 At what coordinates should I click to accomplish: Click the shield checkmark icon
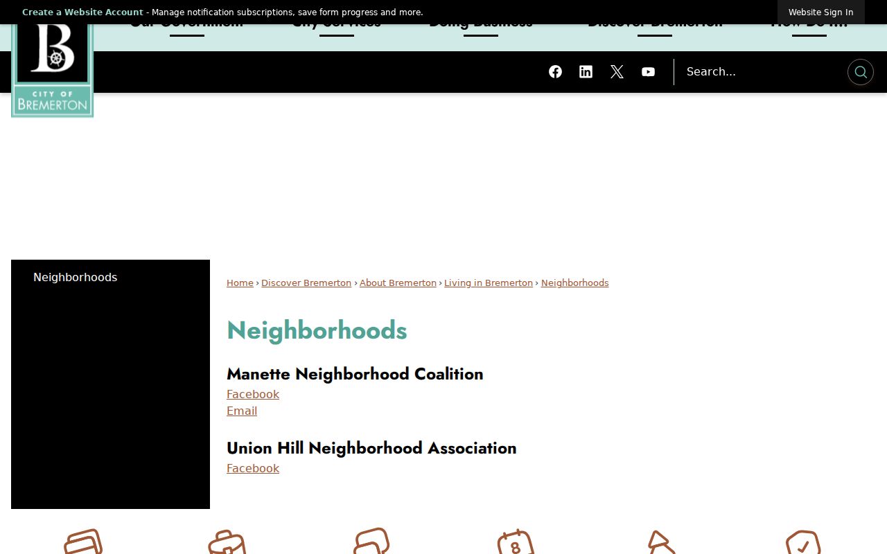coord(804,542)
